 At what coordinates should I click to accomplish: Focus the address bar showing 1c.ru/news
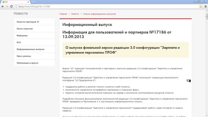[x=107, y=6]
